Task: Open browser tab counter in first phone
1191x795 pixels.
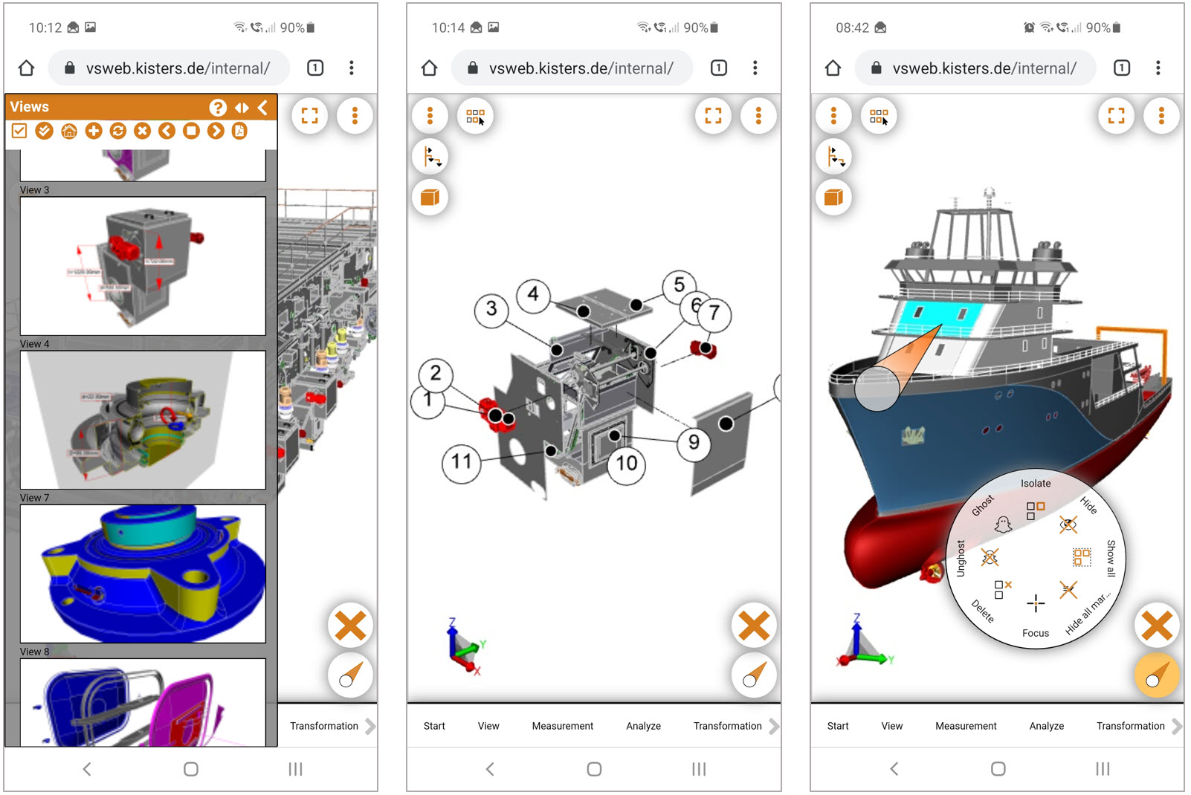Action: (x=315, y=68)
